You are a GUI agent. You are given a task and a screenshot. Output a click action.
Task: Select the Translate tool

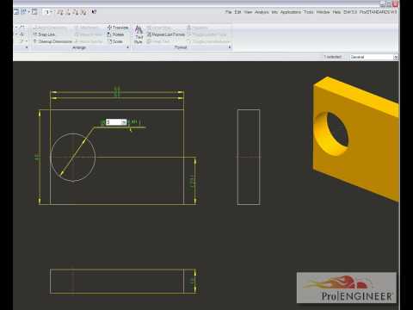click(x=118, y=28)
